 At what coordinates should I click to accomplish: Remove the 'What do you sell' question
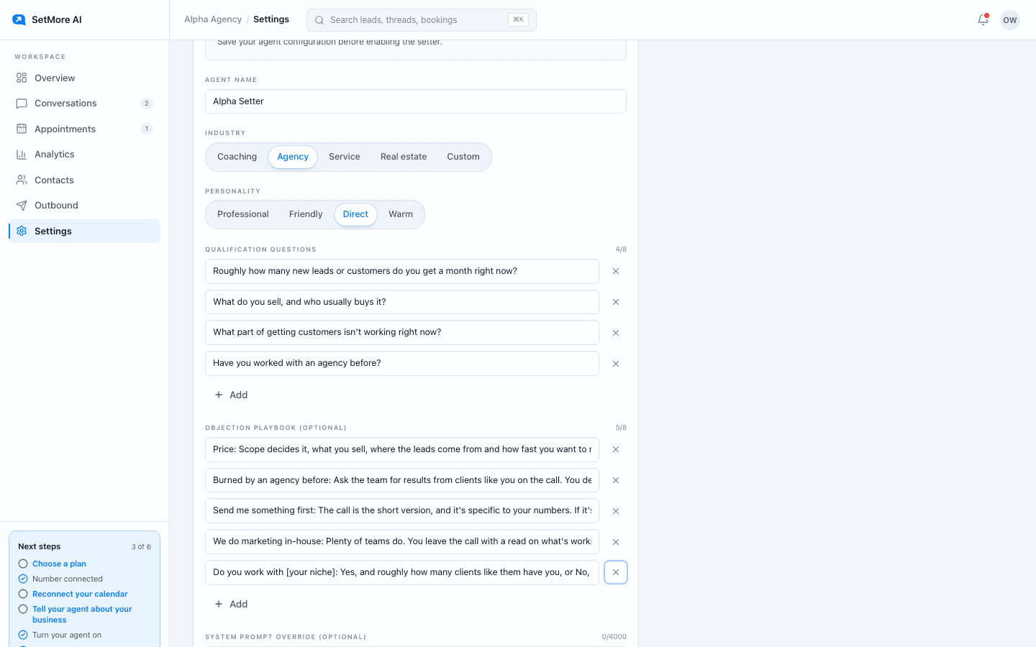[x=616, y=302]
